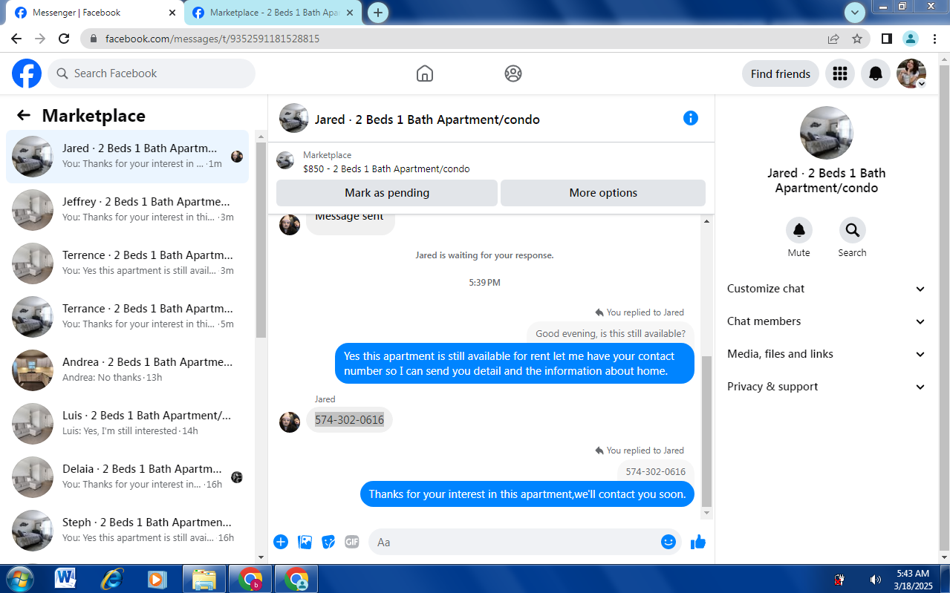Click the Windows Start button
The image size is (950, 593).
click(x=19, y=579)
